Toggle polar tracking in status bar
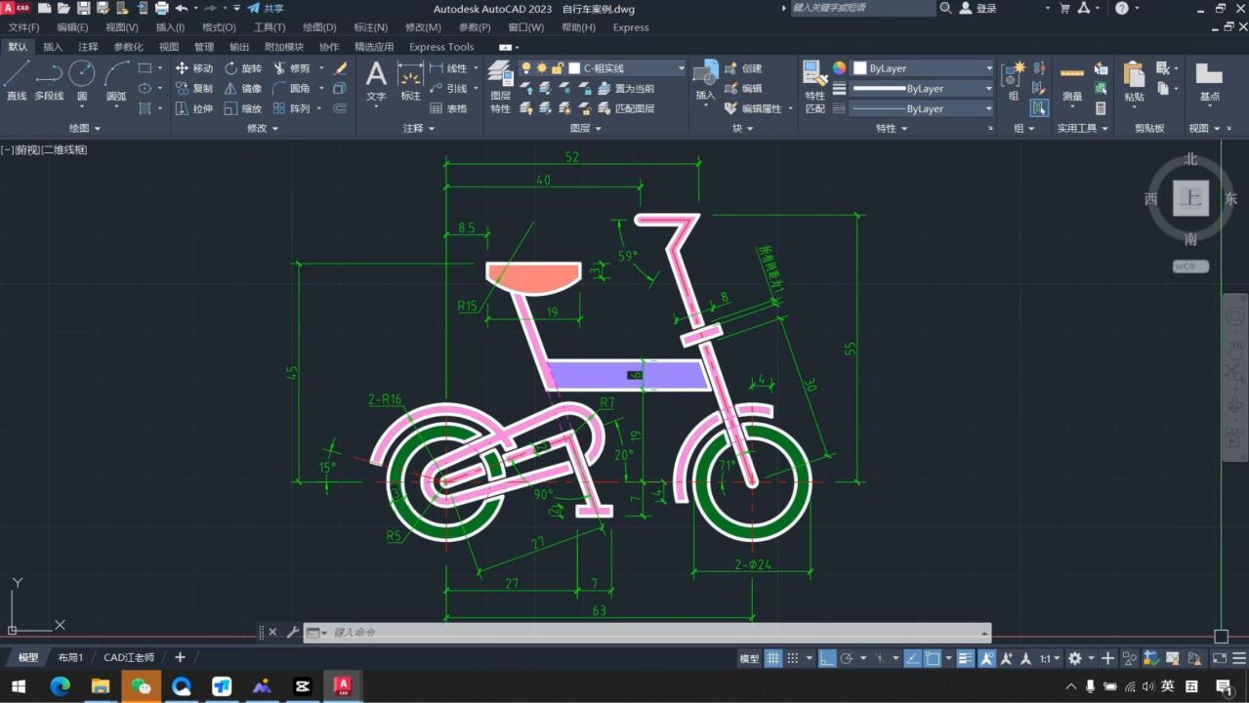Image resolution: width=1249 pixels, height=703 pixels. coord(847,658)
